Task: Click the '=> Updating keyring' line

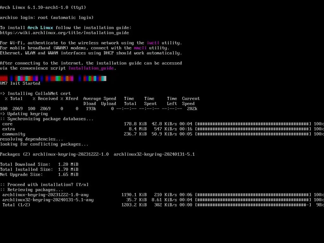Action: [x=24, y=114]
